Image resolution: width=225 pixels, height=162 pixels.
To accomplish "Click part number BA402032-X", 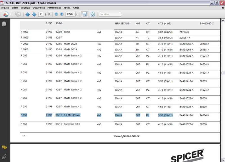I will click(207, 24).
